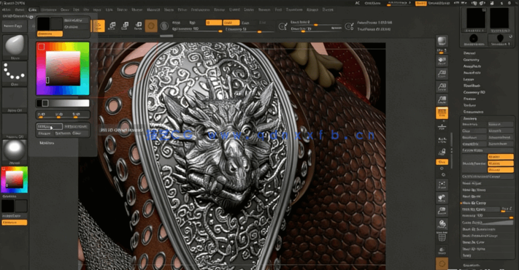
Task: Select the Rotate transform icon in top shelf
Action: (138, 26)
